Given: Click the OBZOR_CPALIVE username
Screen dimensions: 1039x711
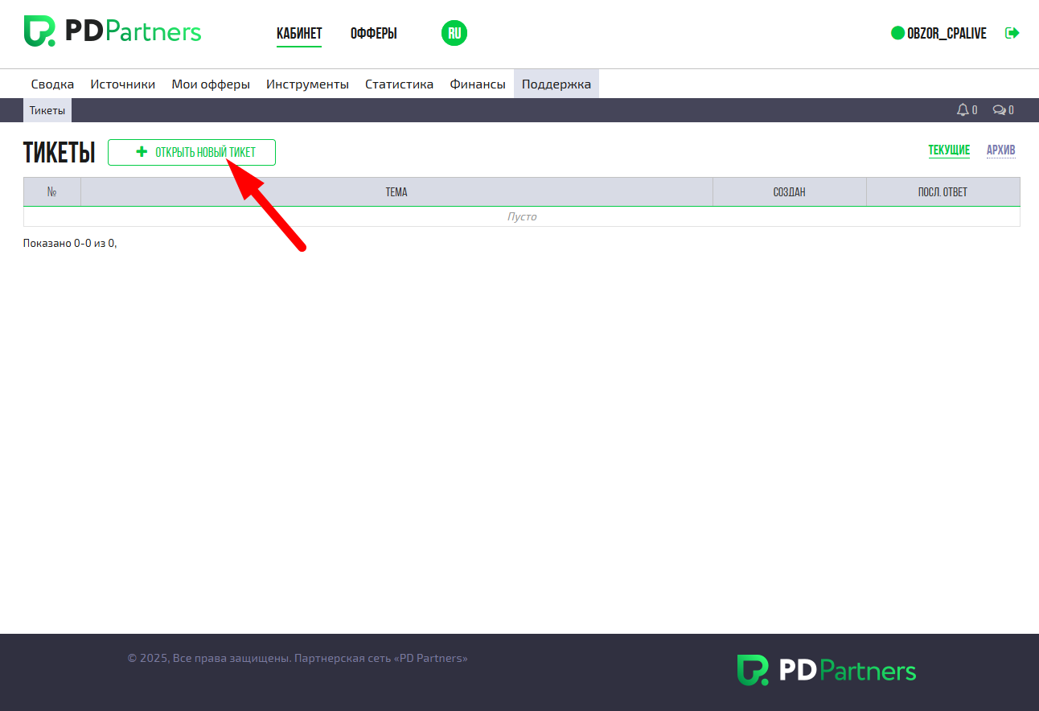Looking at the screenshot, I should pyautogui.click(x=947, y=34).
